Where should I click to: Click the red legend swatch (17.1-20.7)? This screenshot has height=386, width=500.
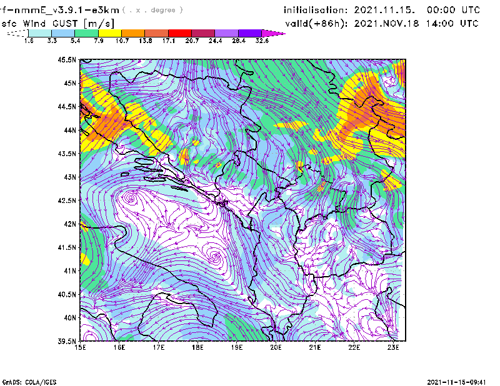[180, 33]
